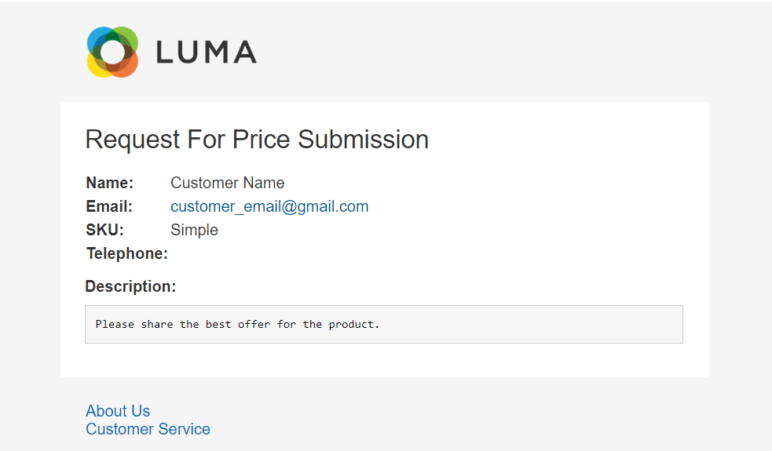Go to the Customer Service link
The width and height of the screenshot is (772, 451).
click(x=148, y=429)
